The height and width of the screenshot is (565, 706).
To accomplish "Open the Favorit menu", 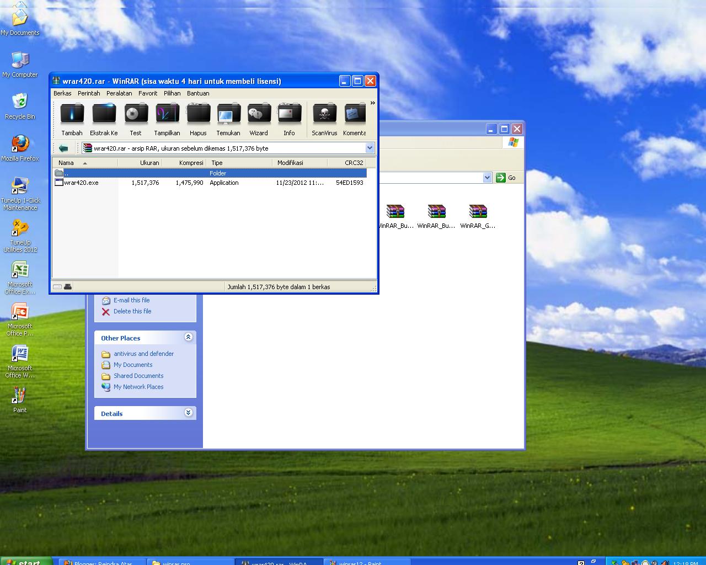I will coord(148,93).
